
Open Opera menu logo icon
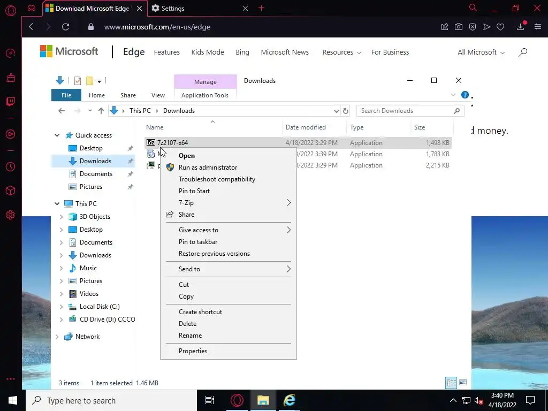(11, 11)
